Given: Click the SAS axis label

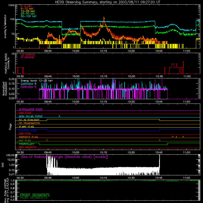Looking at the screenshot, I should point(3,165).
